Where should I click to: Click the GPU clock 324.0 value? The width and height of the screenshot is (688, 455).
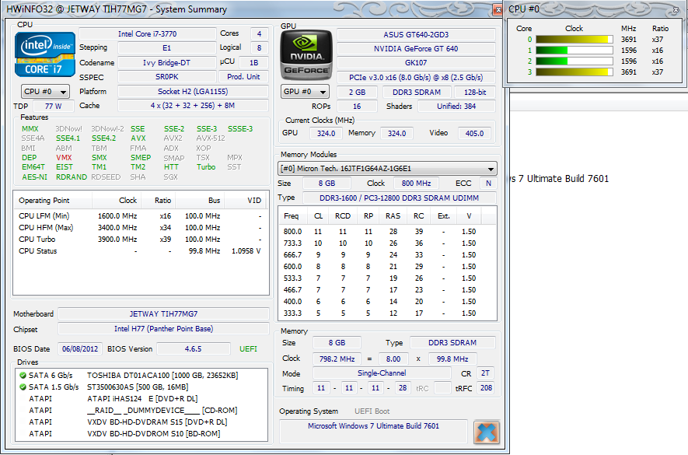click(326, 133)
